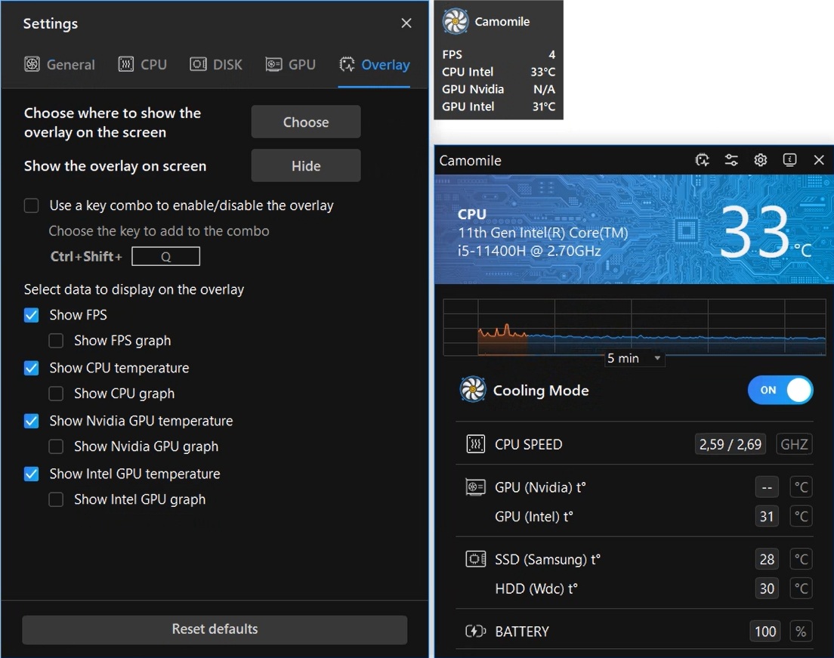Open the DISK settings tab

tap(216, 65)
